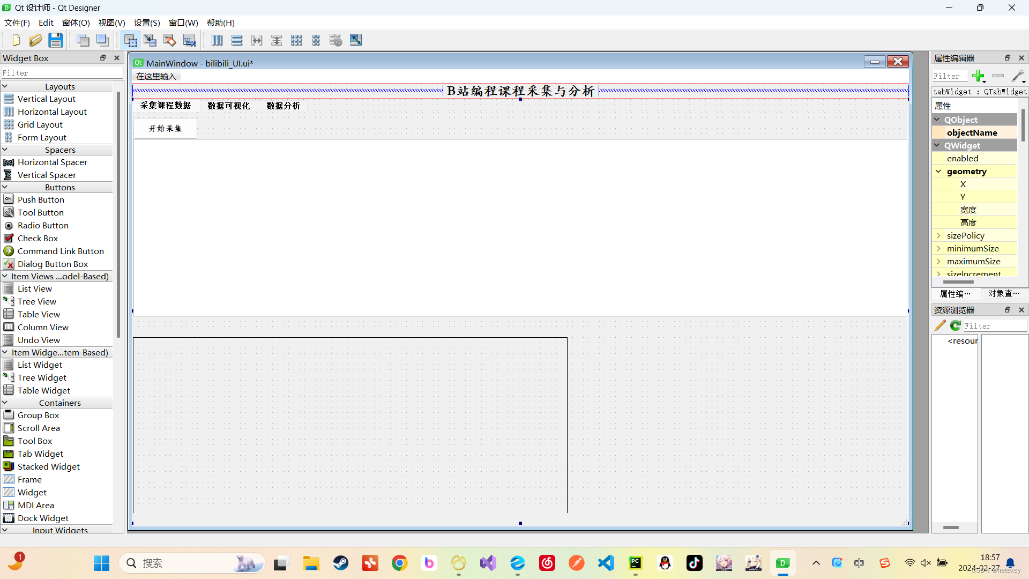Click the 开始采集 button
Screen dimensions: 1029x579
pos(165,128)
